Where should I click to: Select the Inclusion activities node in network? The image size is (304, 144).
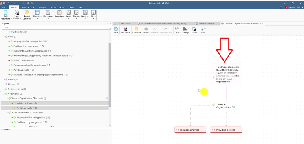tap(190, 130)
